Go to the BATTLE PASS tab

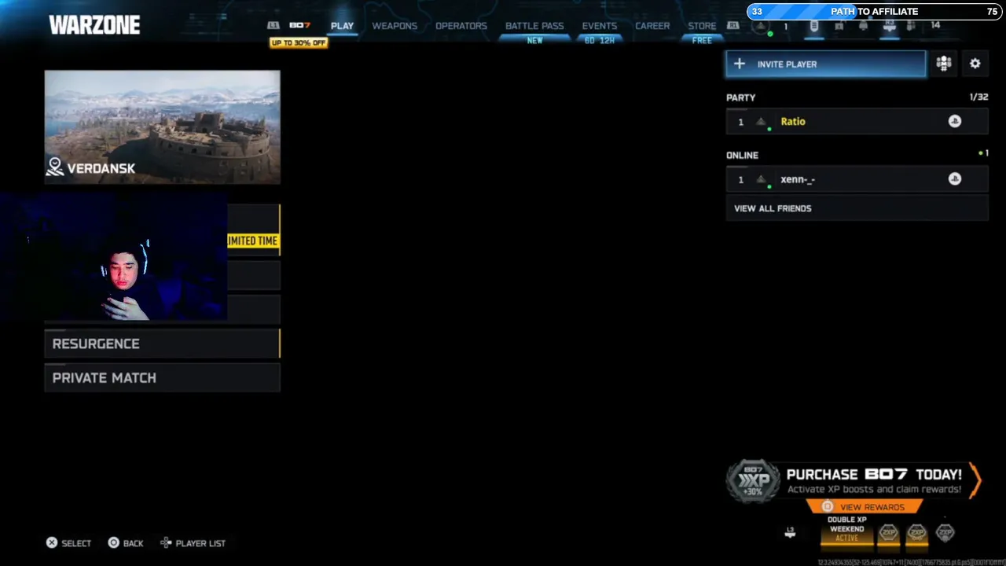[x=534, y=26]
